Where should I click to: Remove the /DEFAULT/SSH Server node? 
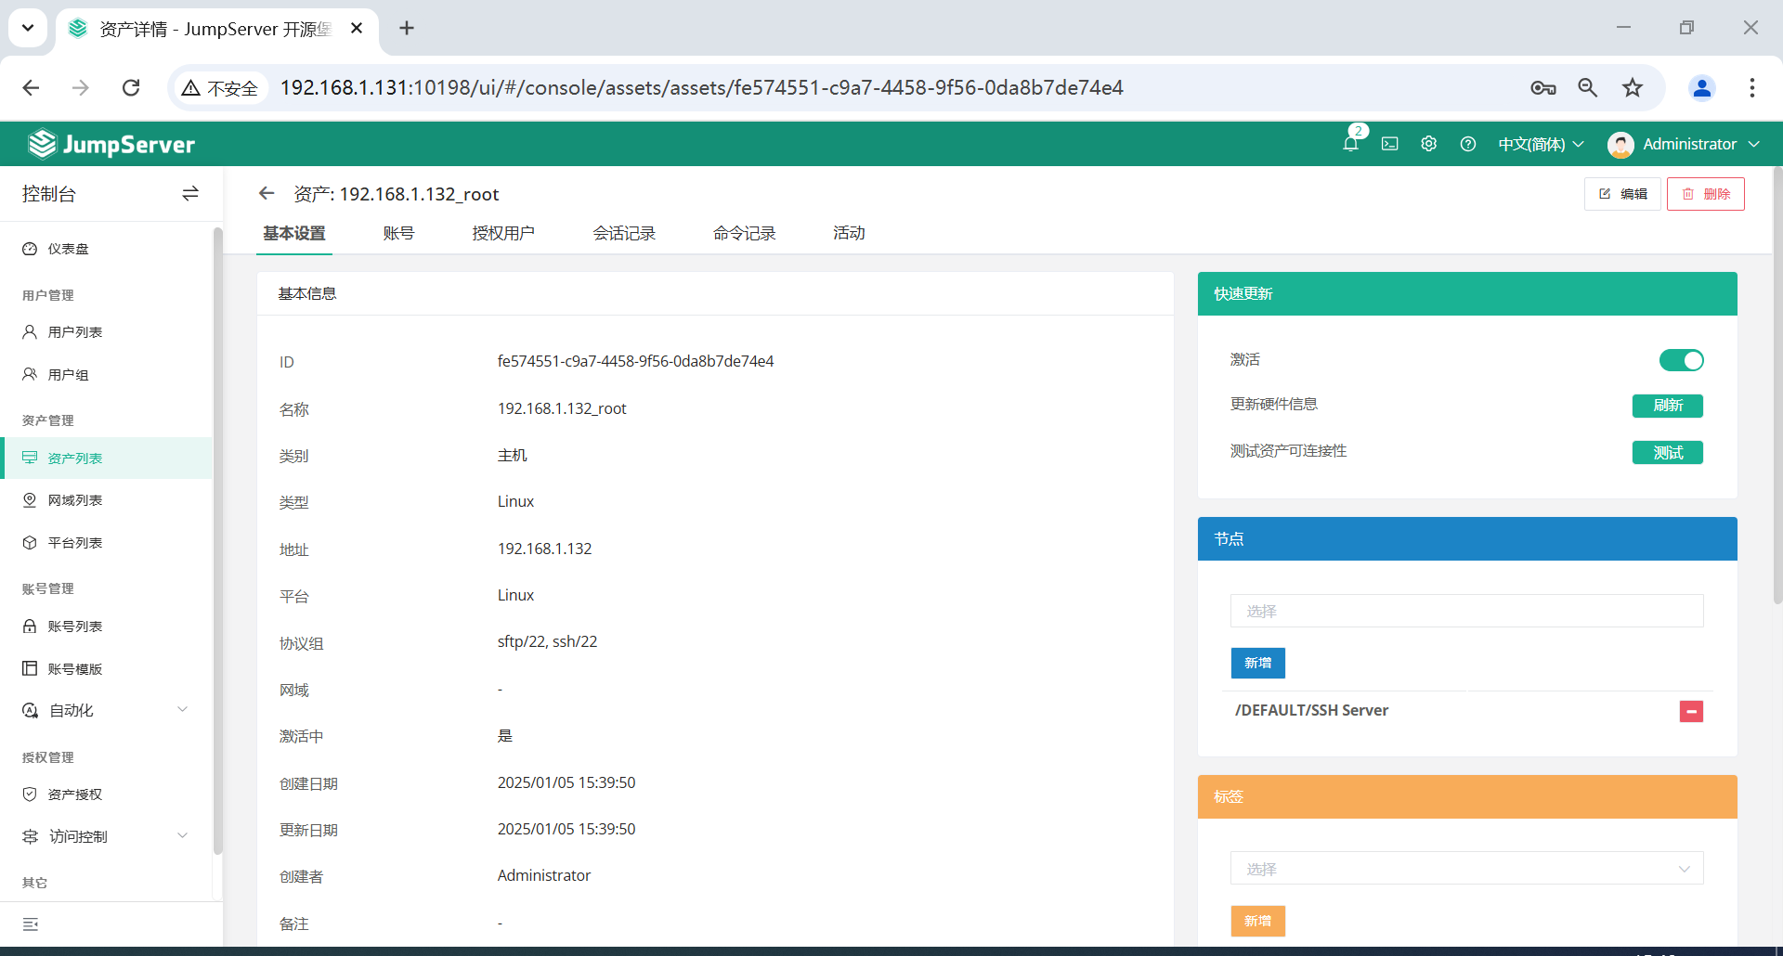click(x=1691, y=711)
